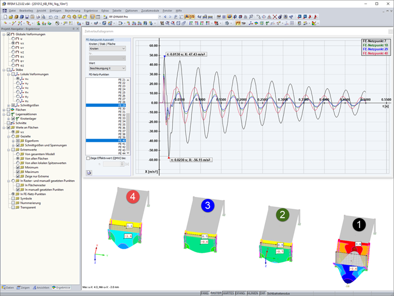Click the Redo arrow icon
The height and width of the screenshot is (296, 394).
[x=57, y=17]
